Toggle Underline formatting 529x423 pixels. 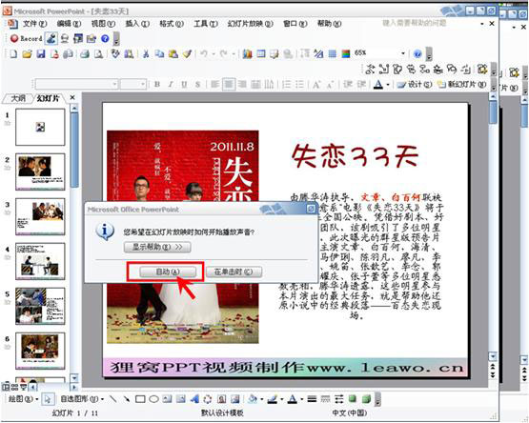(184, 84)
